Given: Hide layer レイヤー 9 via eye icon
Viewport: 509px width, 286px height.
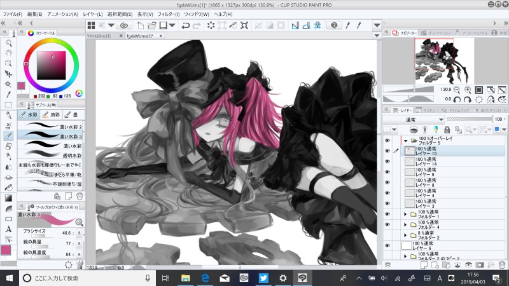Looking at the screenshot, I should (x=387, y=172).
